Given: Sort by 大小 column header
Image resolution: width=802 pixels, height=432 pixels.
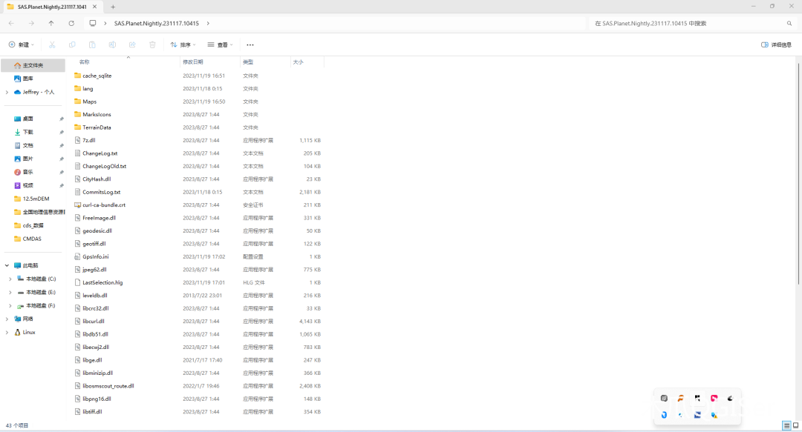Looking at the screenshot, I should (299, 62).
